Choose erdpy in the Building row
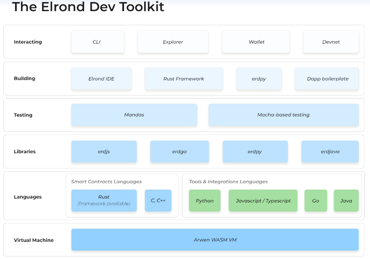The width and height of the screenshot is (370, 259). coord(259,79)
